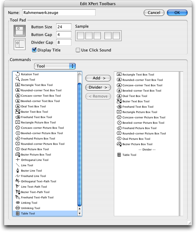Choose the horizontal toolbar layout icon

(x=20, y=31)
